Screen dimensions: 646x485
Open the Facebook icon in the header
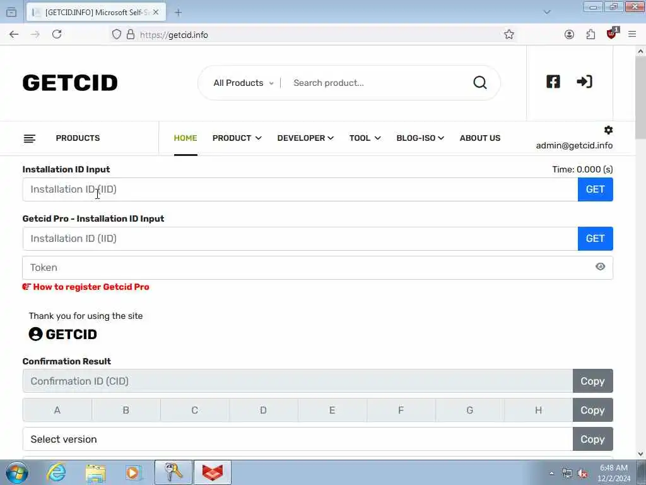tap(553, 81)
